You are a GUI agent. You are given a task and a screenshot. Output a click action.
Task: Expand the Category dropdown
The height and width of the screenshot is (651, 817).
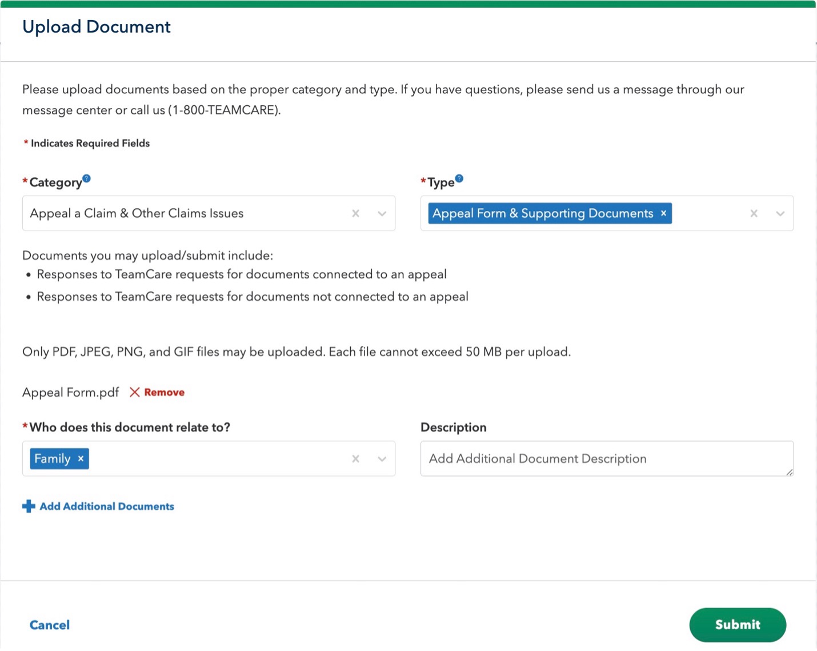pos(382,213)
